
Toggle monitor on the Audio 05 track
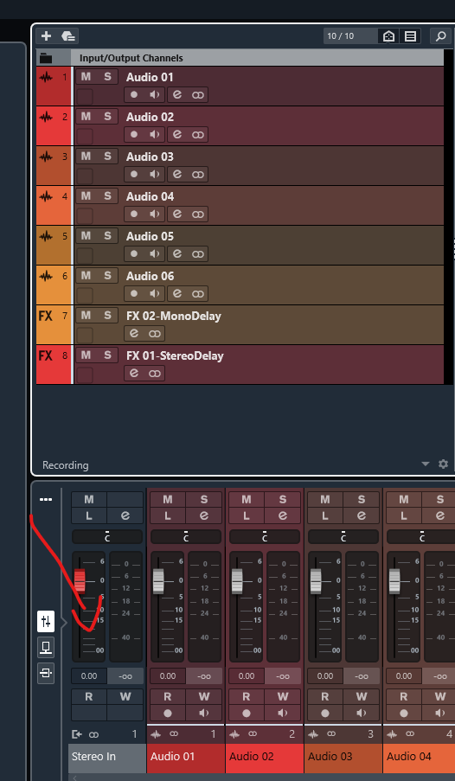pos(155,253)
